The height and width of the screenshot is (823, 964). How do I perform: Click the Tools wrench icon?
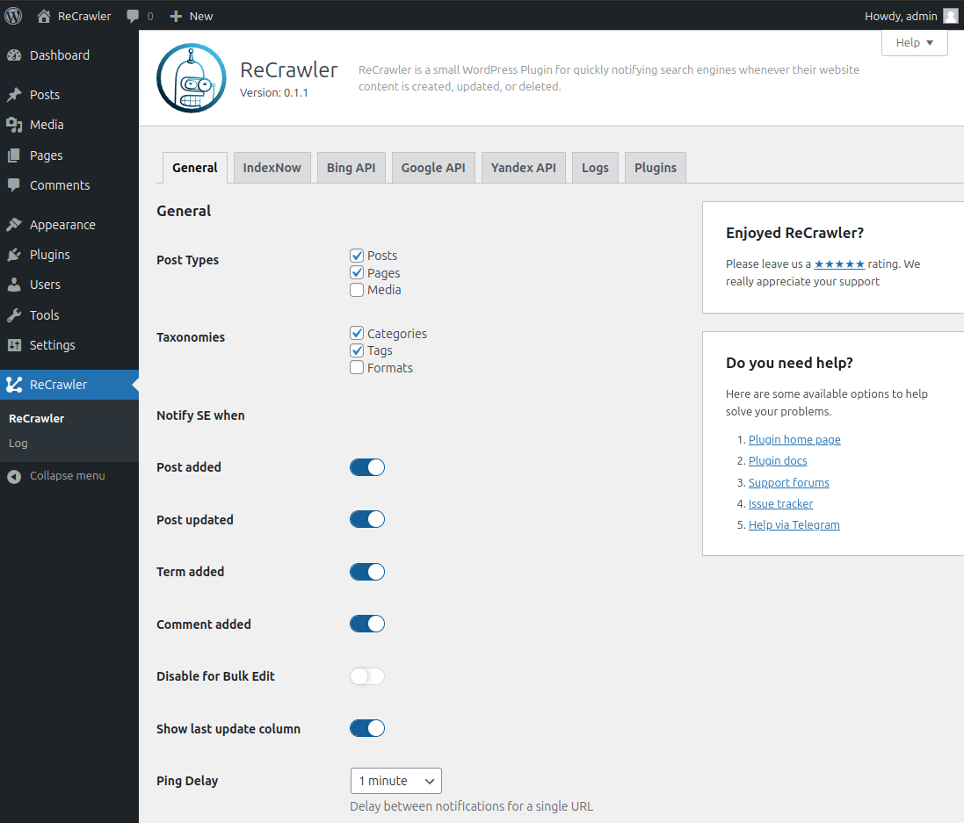tap(14, 315)
